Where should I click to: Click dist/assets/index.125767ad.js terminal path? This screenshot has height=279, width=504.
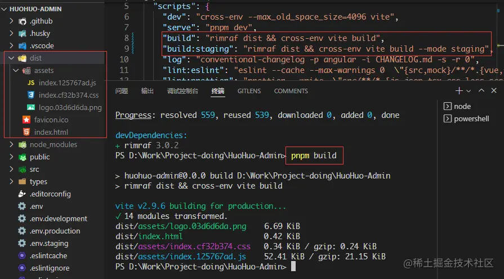point(181,257)
